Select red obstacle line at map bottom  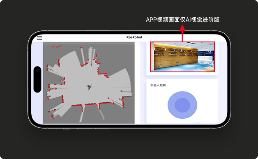tap(90, 104)
